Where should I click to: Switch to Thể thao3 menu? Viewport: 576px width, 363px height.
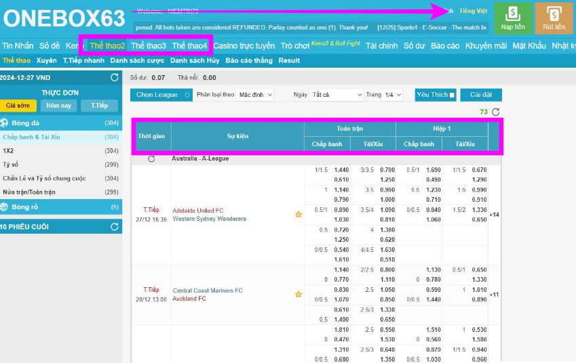point(149,46)
